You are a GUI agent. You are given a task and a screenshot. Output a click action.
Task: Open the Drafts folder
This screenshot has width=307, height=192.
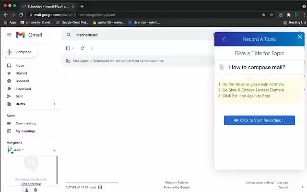20,104
